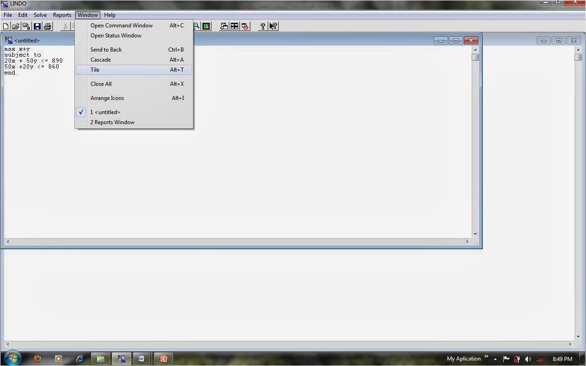Send window to back via toolbar icon
This screenshot has width=586, height=366.
(224, 26)
